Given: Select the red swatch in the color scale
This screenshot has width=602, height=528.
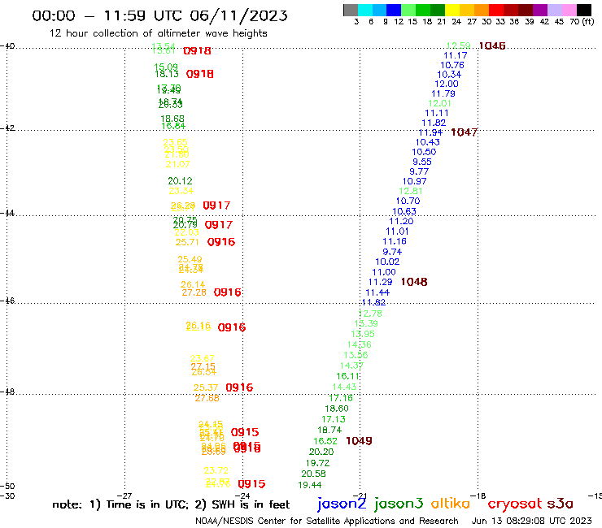Looking at the screenshot, I should tap(496, 10).
